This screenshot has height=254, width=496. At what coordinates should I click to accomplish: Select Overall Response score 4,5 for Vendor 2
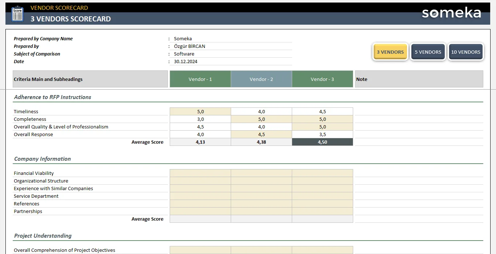pyautogui.click(x=261, y=134)
